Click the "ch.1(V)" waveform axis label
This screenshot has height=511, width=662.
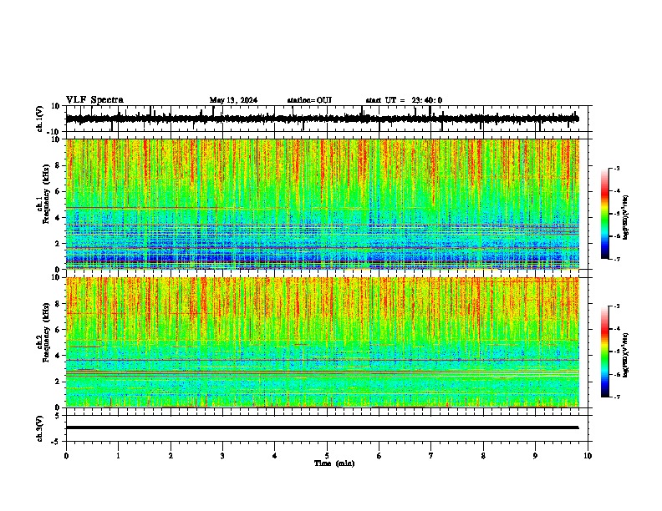[x=40, y=119]
